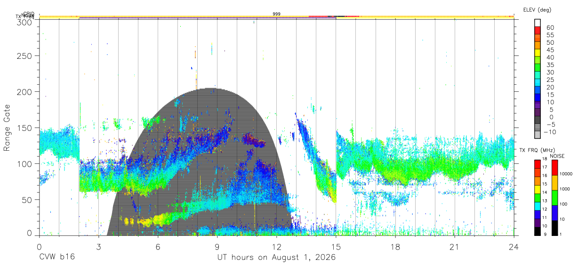The width and height of the screenshot is (578, 267).
Task: Click the 'CVW b16' radar label
Action: tap(56, 258)
